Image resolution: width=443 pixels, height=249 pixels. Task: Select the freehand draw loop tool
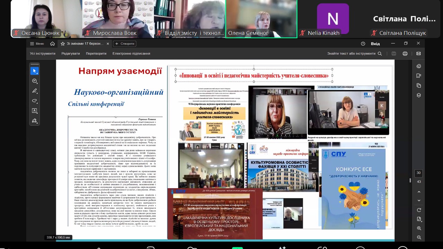coord(34,101)
